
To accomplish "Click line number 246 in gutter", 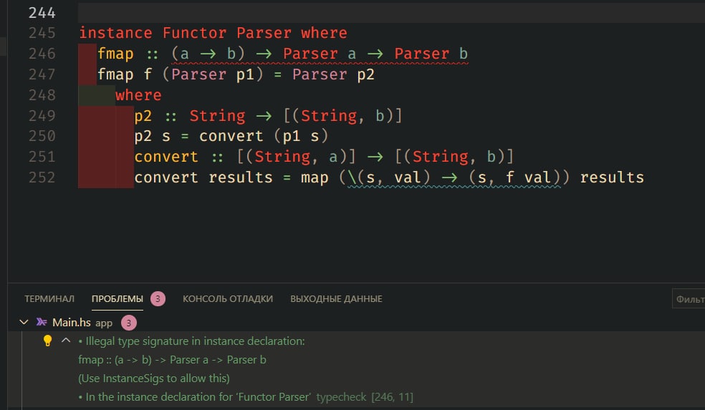I will pos(42,54).
